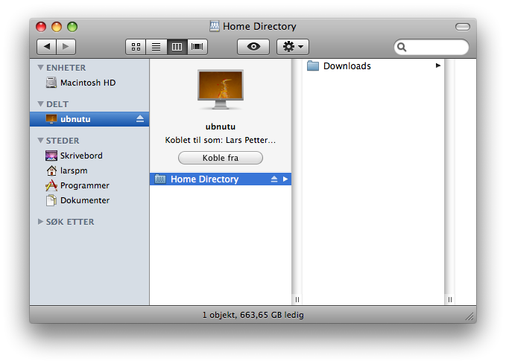
Task: Collapse the DELT sidebar section
Action: pyautogui.click(x=41, y=103)
